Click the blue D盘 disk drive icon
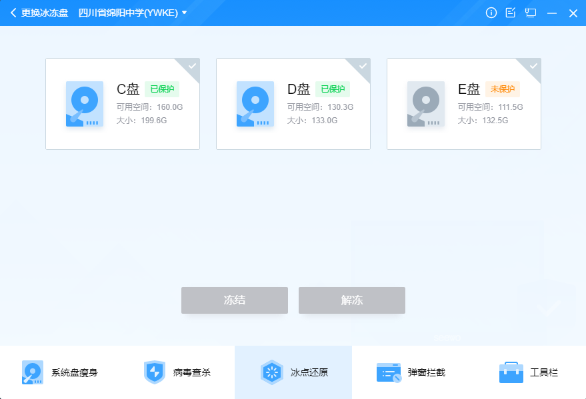 255,104
